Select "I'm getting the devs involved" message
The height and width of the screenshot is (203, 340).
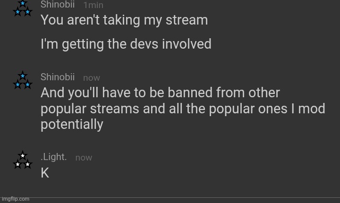pos(126,44)
